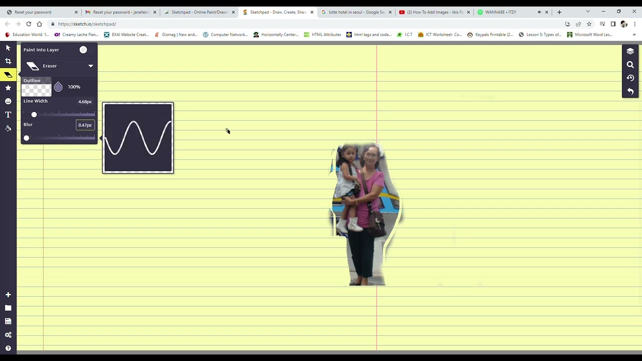642x361 pixels.
Task: Open the star Shapes tool
Action: pyautogui.click(x=8, y=88)
